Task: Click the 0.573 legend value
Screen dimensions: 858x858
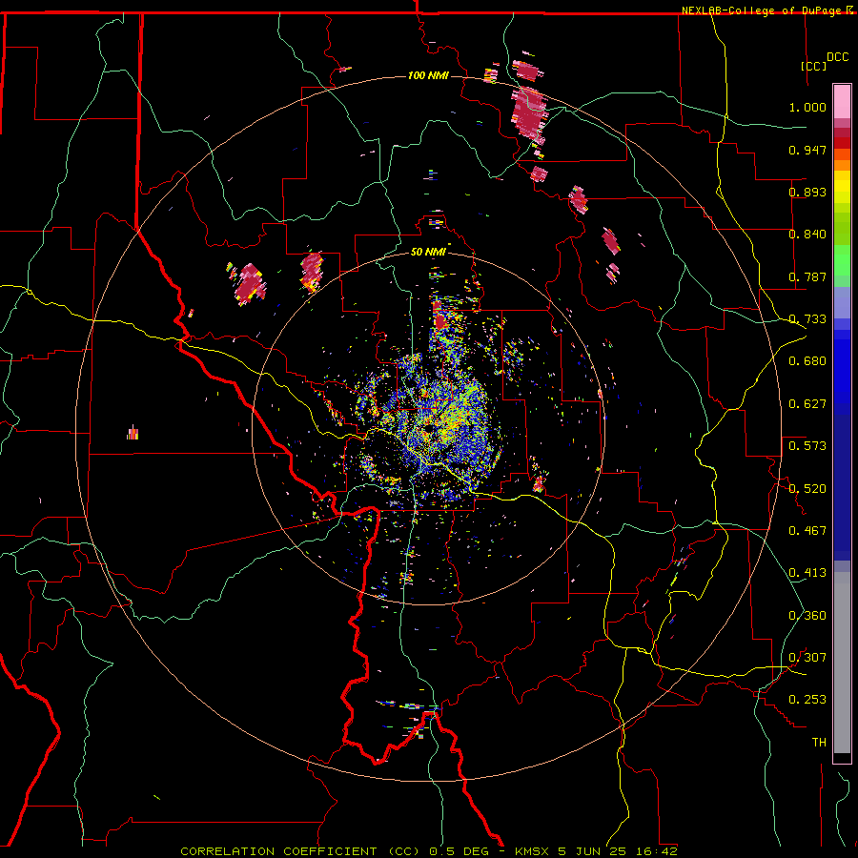Action: (807, 446)
